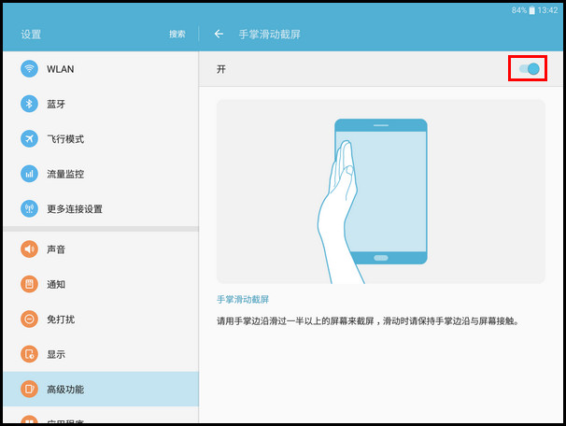Screen dimensions: 566x426
Task: Open 通知 settings
Action: pyautogui.click(x=101, y=284)
